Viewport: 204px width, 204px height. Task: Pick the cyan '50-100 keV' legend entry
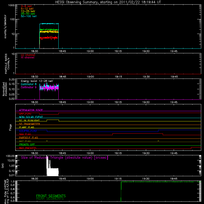(x=29, y=16)
